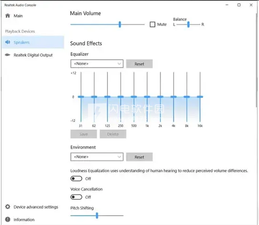The width and height of the screenshot is (259, 225).
Task: Click the Speakers speaker icon
Action: (x=7, y=42)
